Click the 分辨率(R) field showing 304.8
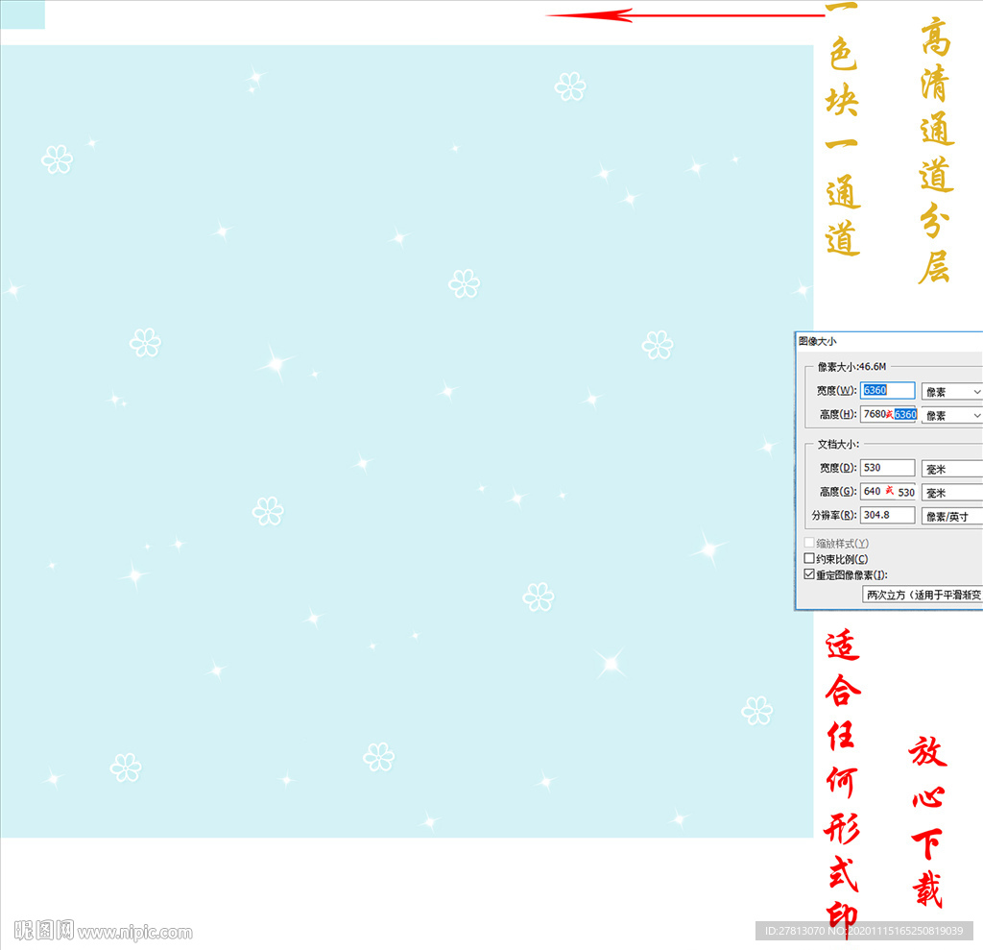 [887, 515]
